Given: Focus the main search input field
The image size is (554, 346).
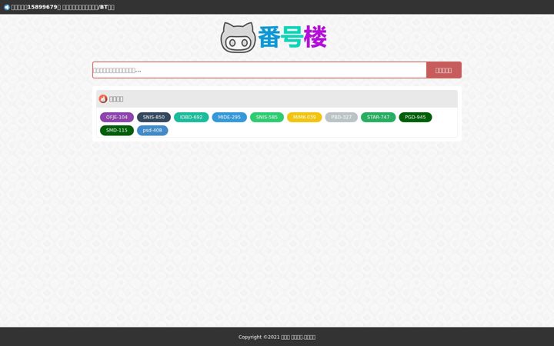Looking at the screenshot, I should click(x=259, y=70).
